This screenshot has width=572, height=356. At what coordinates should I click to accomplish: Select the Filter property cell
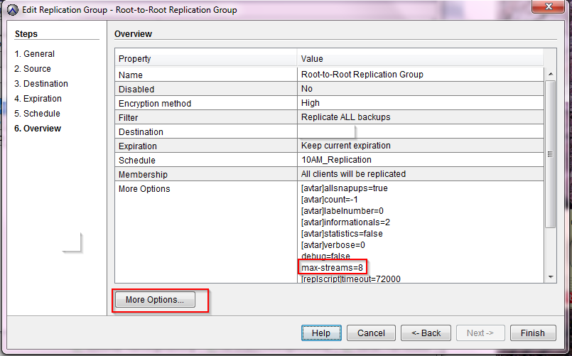tap(206, 117)
